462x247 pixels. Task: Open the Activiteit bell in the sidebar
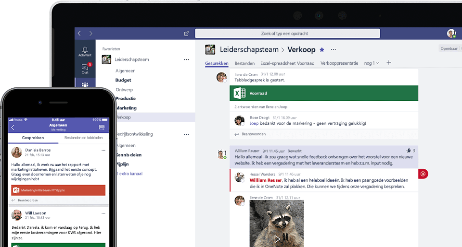(x=85, y=51)
